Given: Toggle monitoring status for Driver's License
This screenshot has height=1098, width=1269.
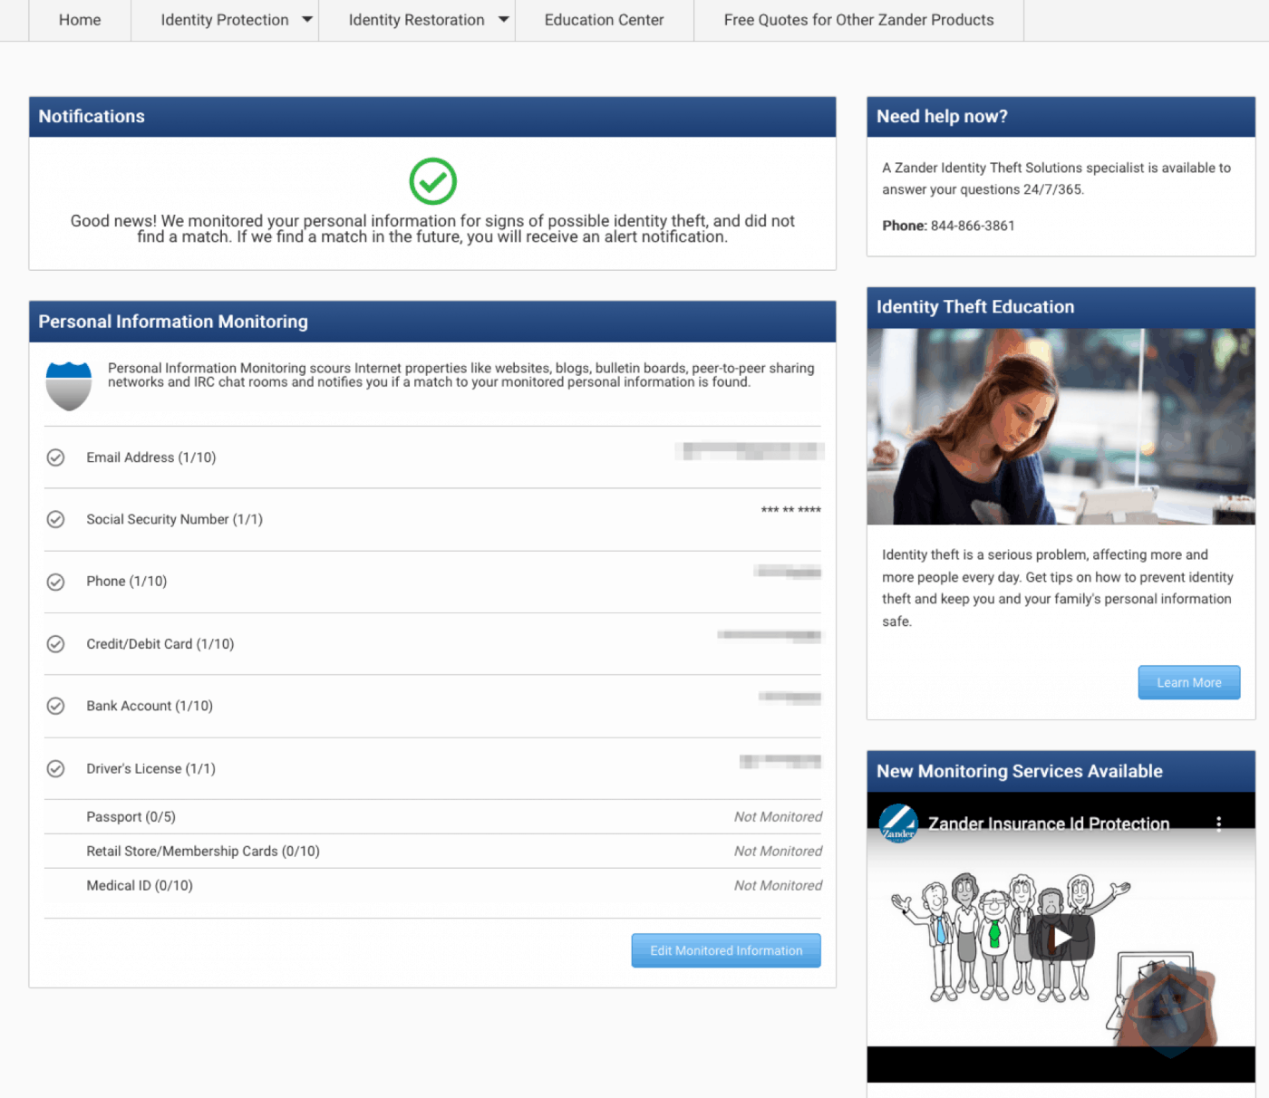Looking at the screenshot, I should 55,768.
